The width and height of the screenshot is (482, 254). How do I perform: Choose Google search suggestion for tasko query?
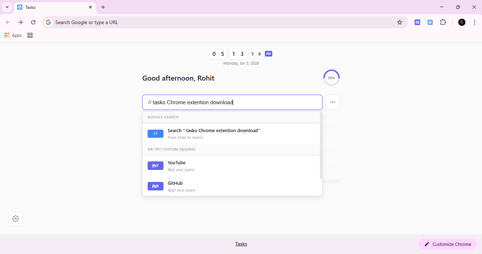pyautogui.click(x=231, y=134)
